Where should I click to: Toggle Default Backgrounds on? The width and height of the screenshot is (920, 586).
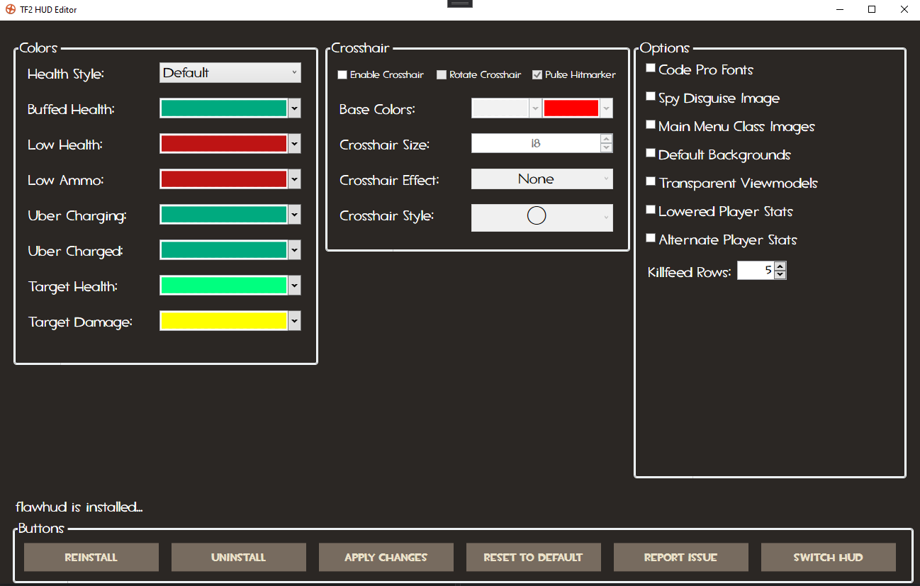[x=650, y=152]
